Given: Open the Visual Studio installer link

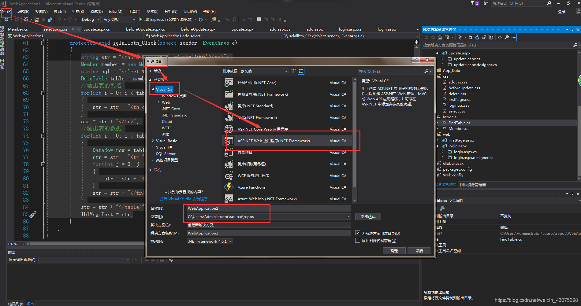Looking at the screenshot, I should click(184, 199).
